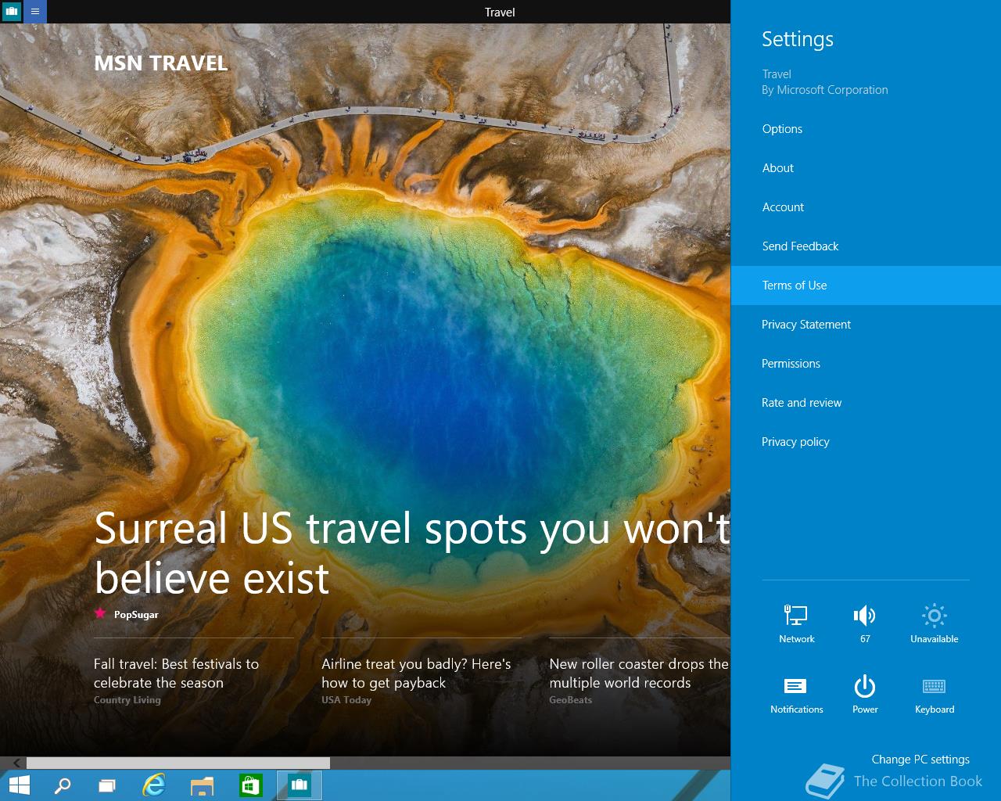Click the pink star next to PopSugar
Viewport: 1001px width, 801px height.
[x=100, y=613]
